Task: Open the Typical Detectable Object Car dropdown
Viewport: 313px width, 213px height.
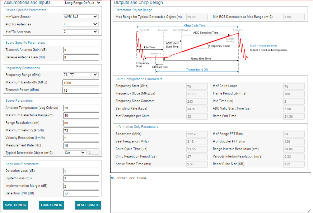Action: click(75, 153)
